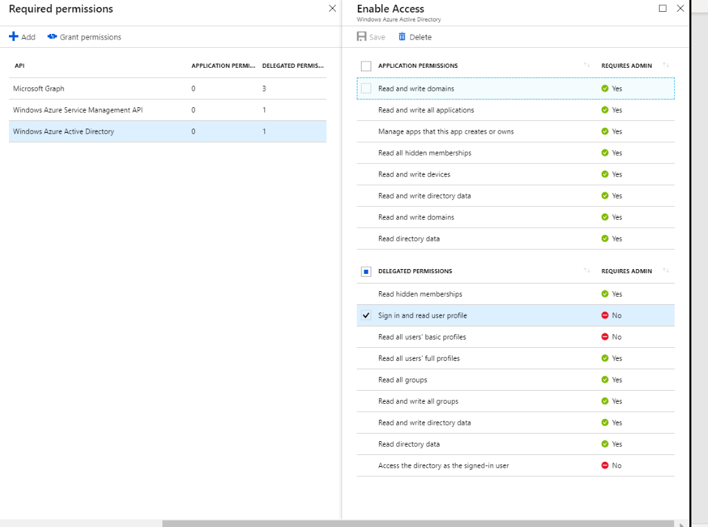
Task: Click the Delete button label
Action: point(420,37)
